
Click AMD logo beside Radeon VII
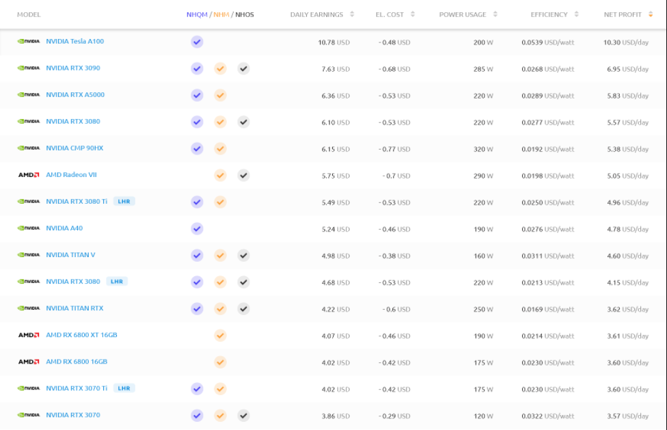point(29,175)
